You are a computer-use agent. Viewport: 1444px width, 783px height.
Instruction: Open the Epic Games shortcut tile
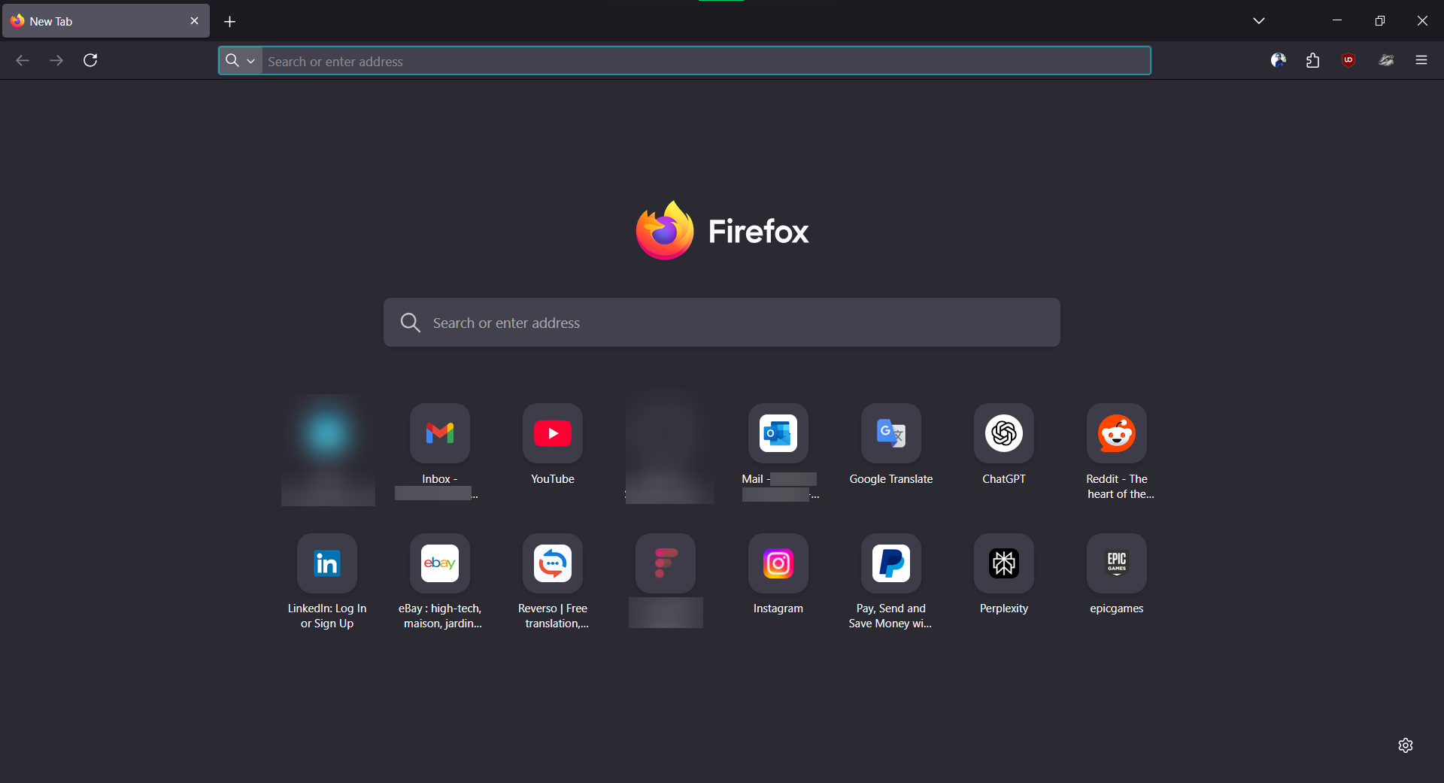[x=1117, y=563]
